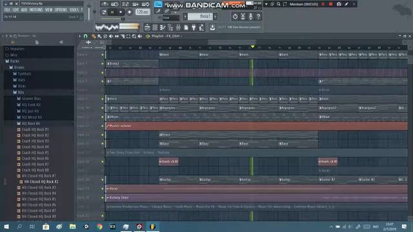The image size is (413, 232).
Task: Toggle the Playlist snap magnet
Action: (x=85, y=36)
